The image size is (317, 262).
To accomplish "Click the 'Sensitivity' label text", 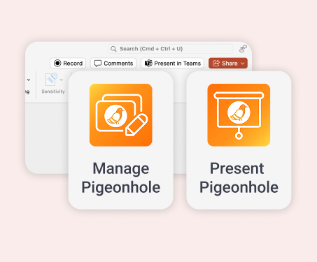I will point(53,92).
